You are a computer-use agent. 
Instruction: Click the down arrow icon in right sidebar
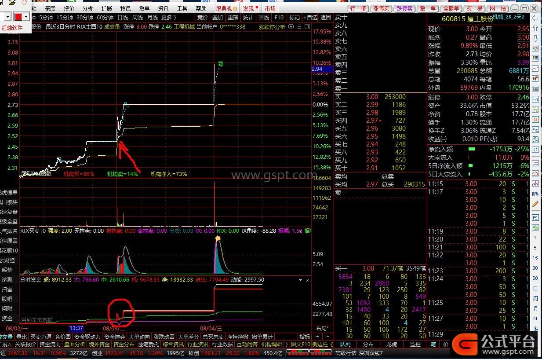pos(535,38)
